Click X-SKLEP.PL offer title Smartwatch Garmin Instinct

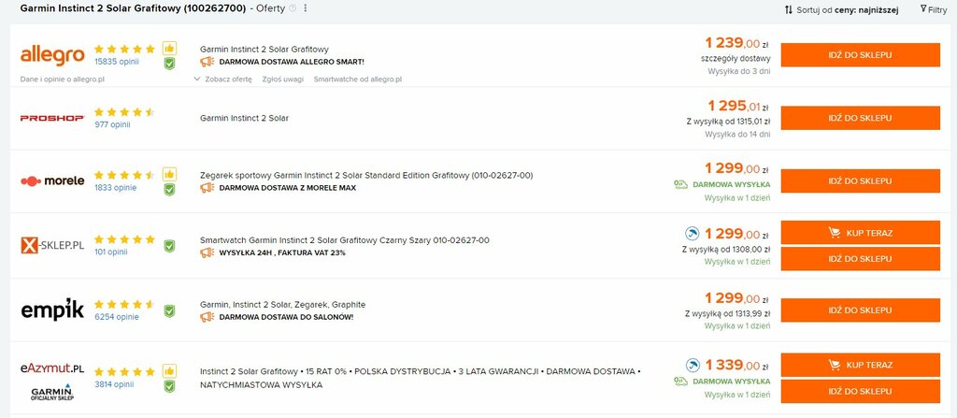pyautogui.click(x=344, y=240)
